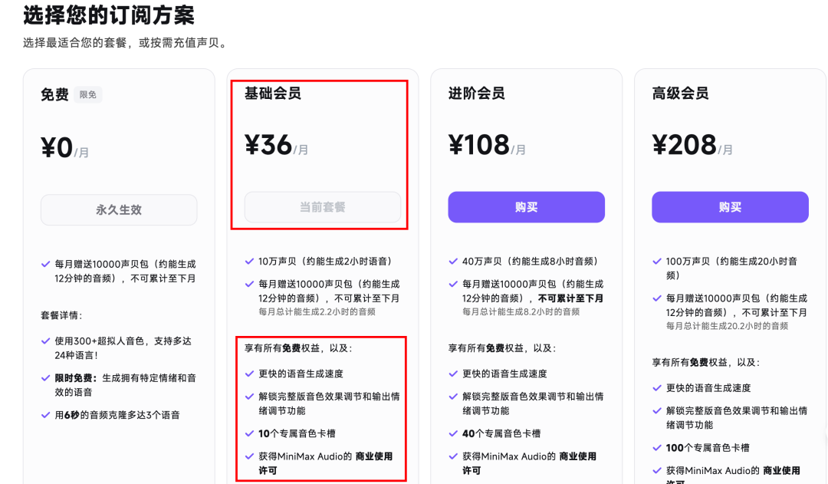Click the 选择您的订阅方案 heading
Image resolution: width=828 pixels, height=484 pixels.
tap(109, 15)
